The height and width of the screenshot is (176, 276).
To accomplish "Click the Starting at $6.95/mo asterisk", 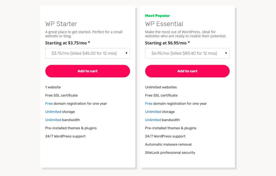I will [x=189, y=43].
